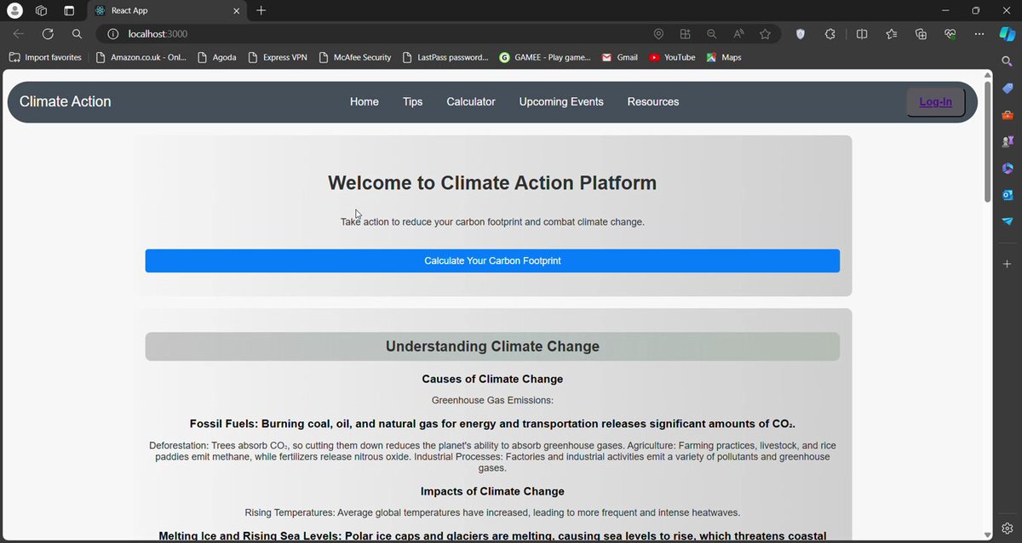Open sidebar settings gear
The image size is (1022, 543).
[x=1008, y=529]
